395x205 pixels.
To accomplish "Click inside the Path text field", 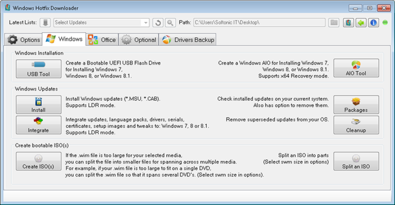I will [x=259, y=22].
